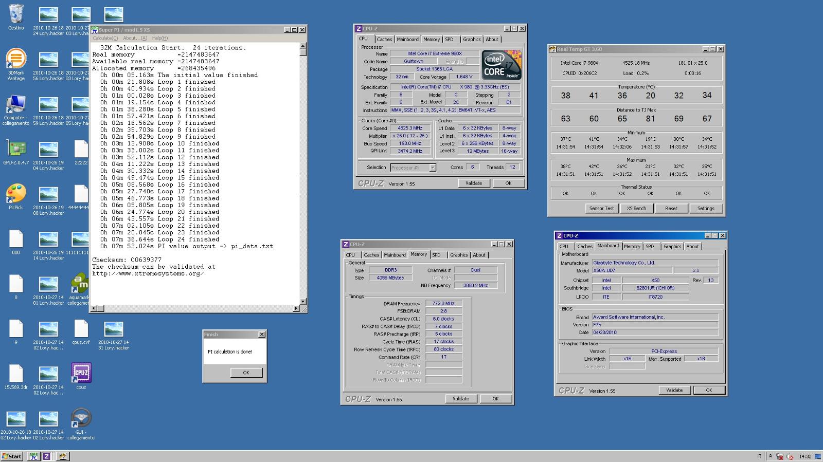Launch the cpuz desktop shortcut icon
Image resolution: width=823 pixels, height=462 pixels.
[x=81, y=377]
